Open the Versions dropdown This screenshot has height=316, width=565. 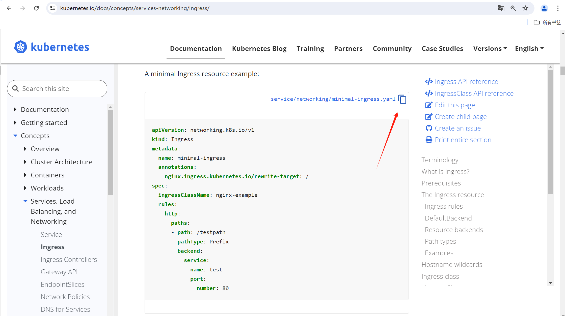[x=490, y=48]
